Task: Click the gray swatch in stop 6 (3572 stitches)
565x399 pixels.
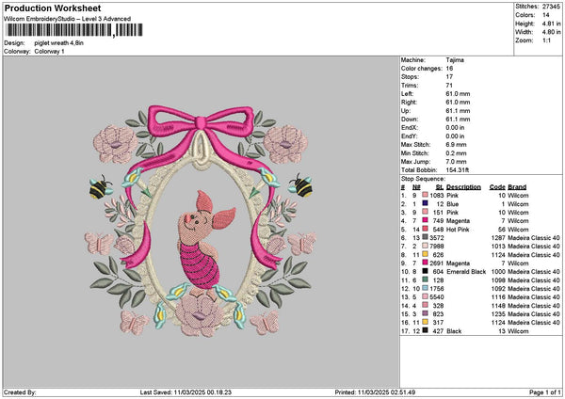Action: 426,237
